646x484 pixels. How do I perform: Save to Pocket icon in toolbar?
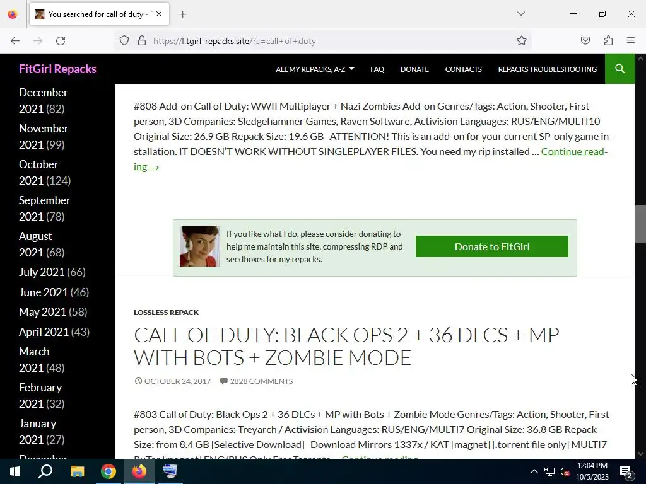tap(585, 41)
